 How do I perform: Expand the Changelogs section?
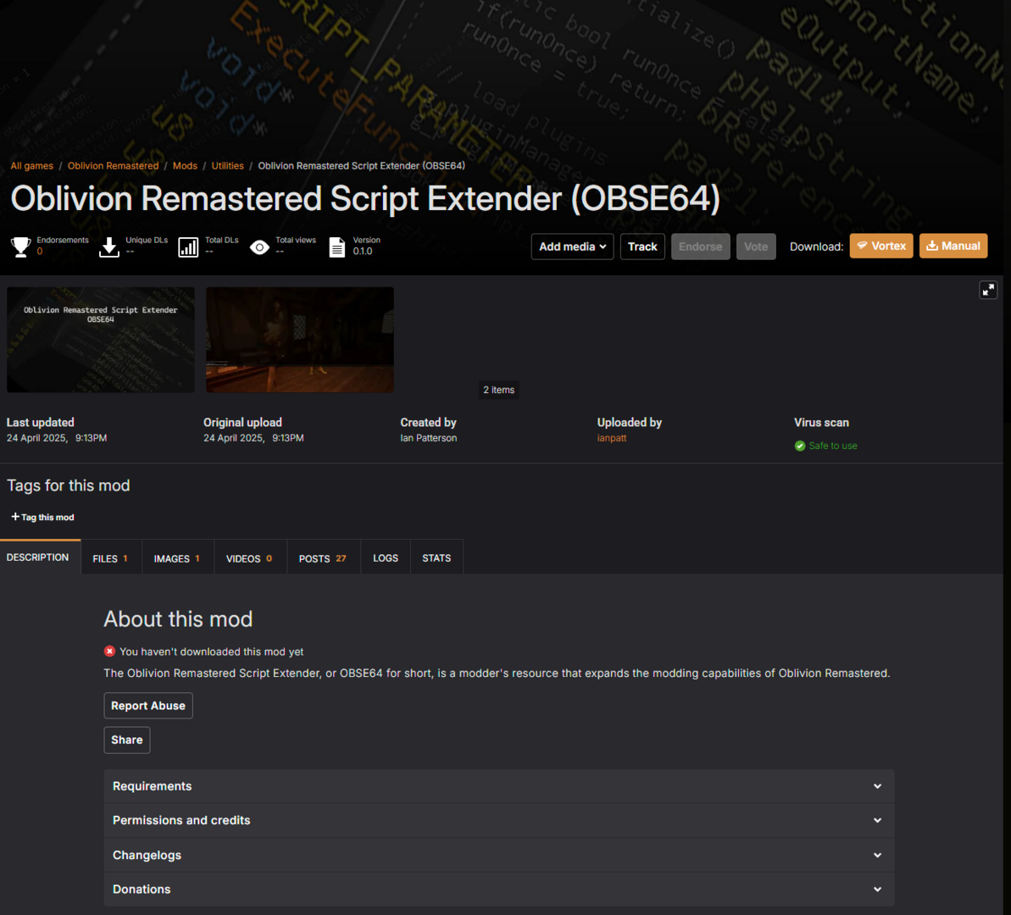498,855
